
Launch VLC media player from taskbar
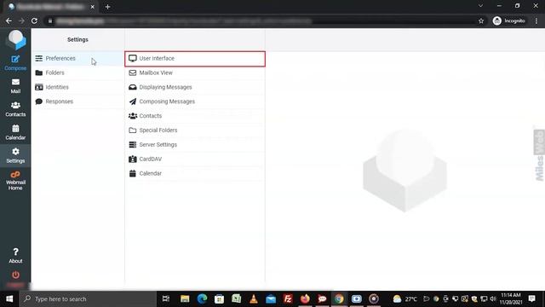(254, 298)
